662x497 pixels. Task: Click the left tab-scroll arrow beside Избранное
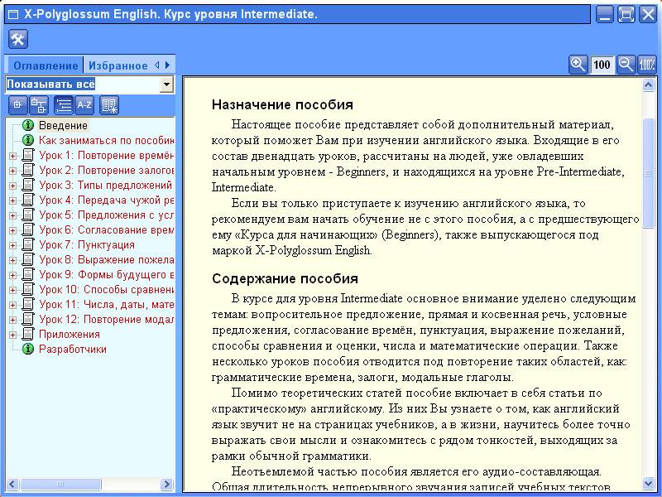[157, 65]
